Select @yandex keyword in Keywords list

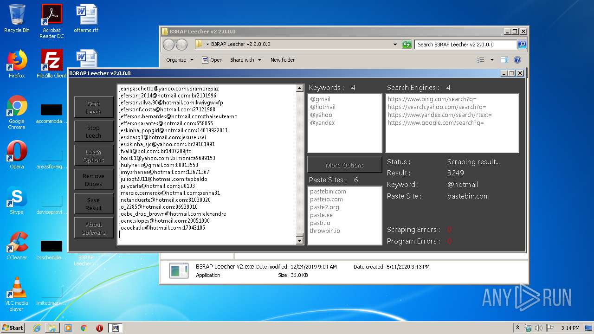coord(322,123)
